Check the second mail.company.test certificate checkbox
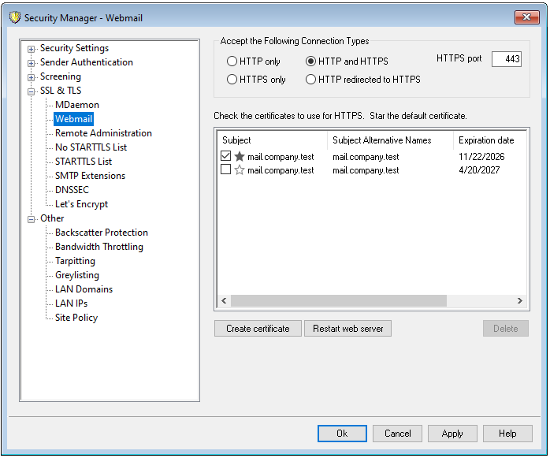 tap(226, 170)
